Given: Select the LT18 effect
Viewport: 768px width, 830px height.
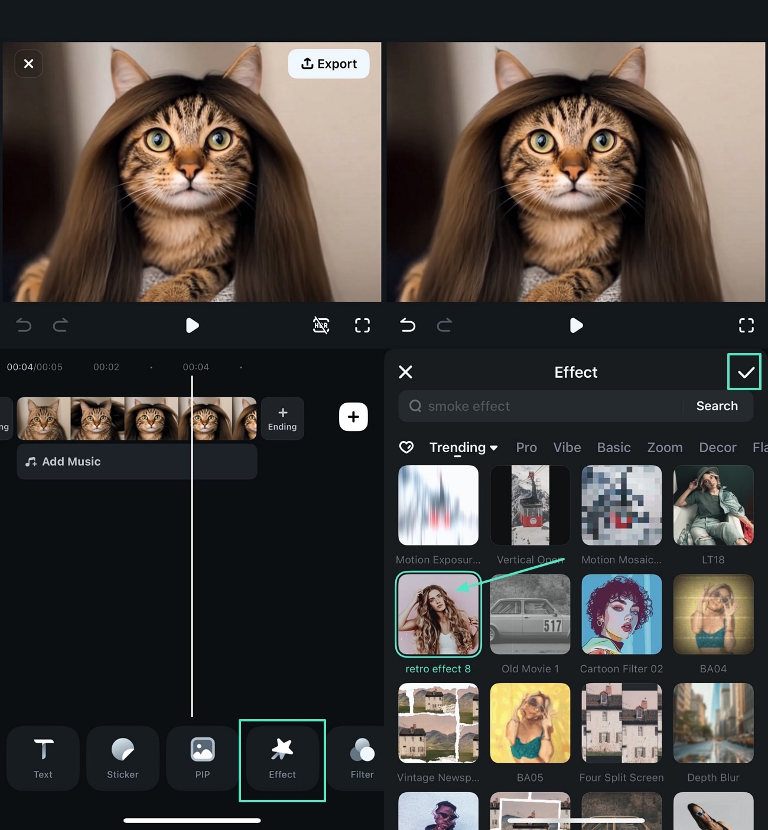Looking at the screenshot, I should pos(713,505).
